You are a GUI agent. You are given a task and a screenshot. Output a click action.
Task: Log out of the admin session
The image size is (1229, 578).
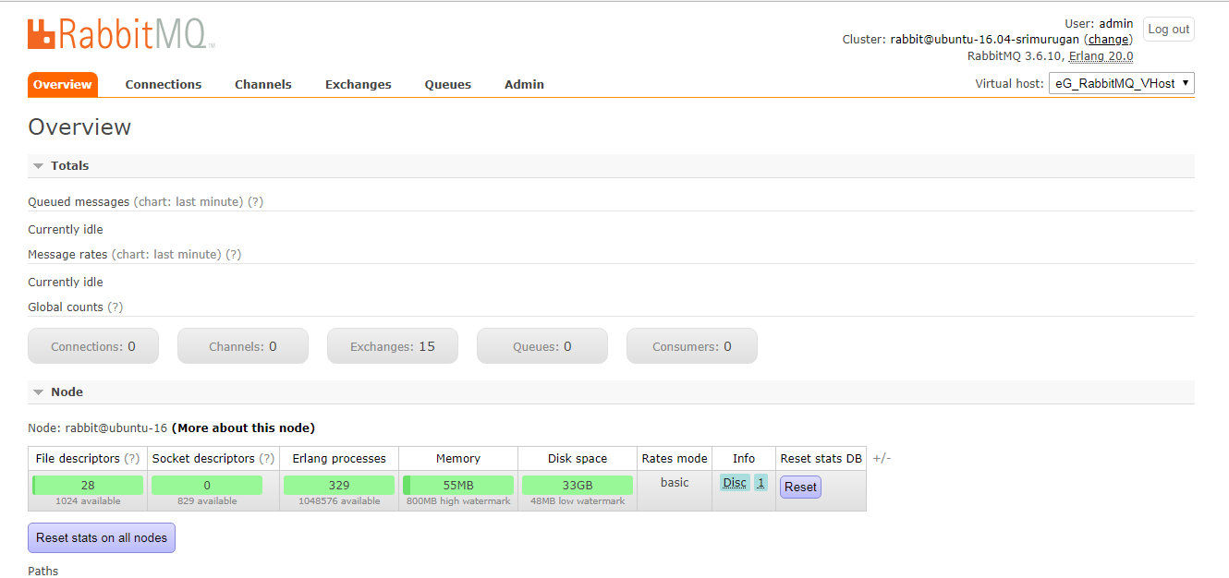pyautogui.click(x=1169, y=30)
